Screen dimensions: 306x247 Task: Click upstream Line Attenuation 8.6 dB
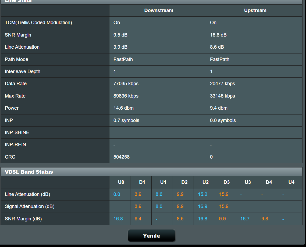217,47
